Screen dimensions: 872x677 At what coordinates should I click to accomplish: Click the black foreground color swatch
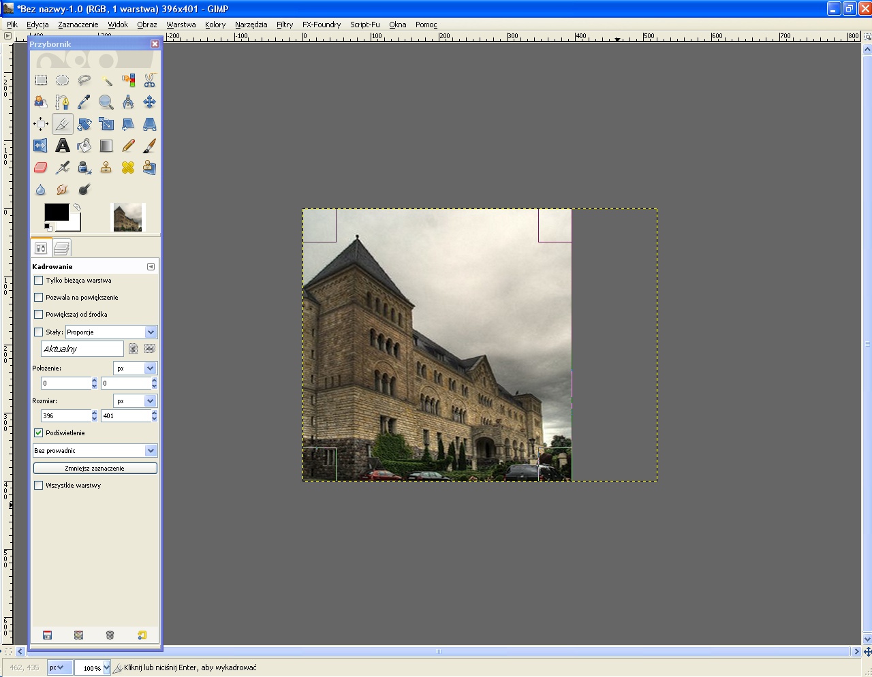(56, 212)
